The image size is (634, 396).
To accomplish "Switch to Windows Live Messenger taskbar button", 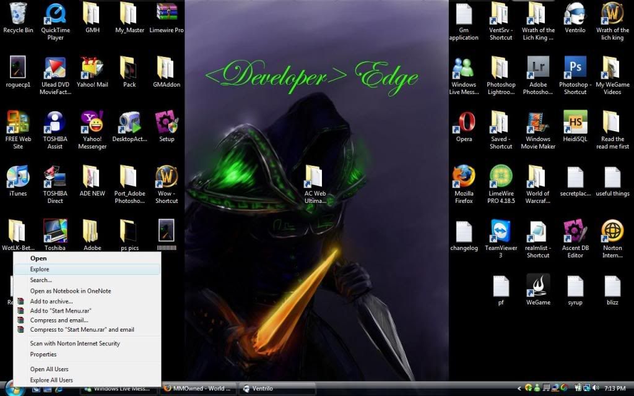I will [x=120, y=390].
